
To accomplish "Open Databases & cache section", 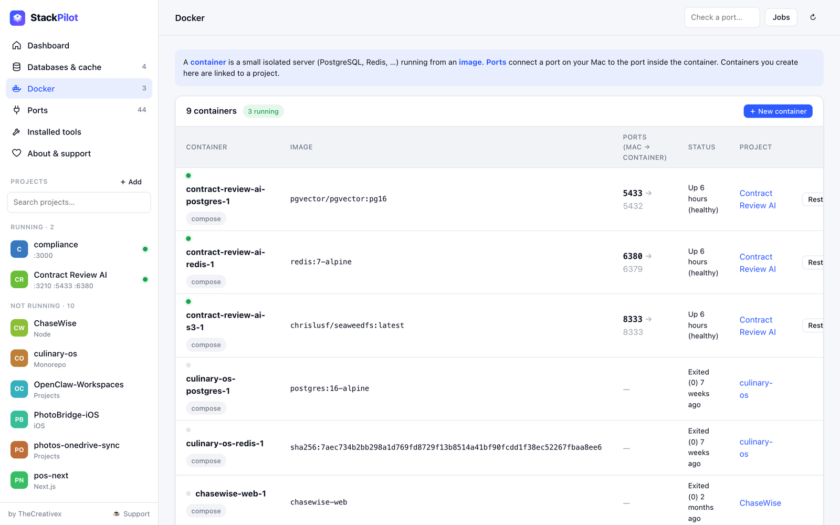I will (x=79, y=67).
